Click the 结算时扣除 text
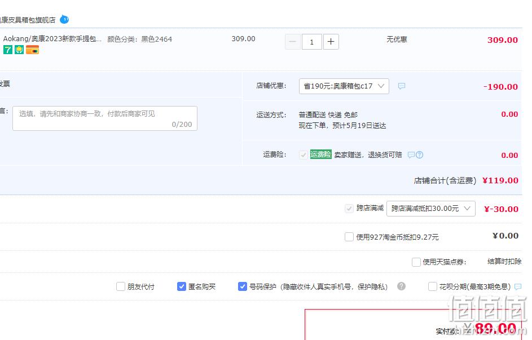532x340 pixels. [x=504, y=262]
